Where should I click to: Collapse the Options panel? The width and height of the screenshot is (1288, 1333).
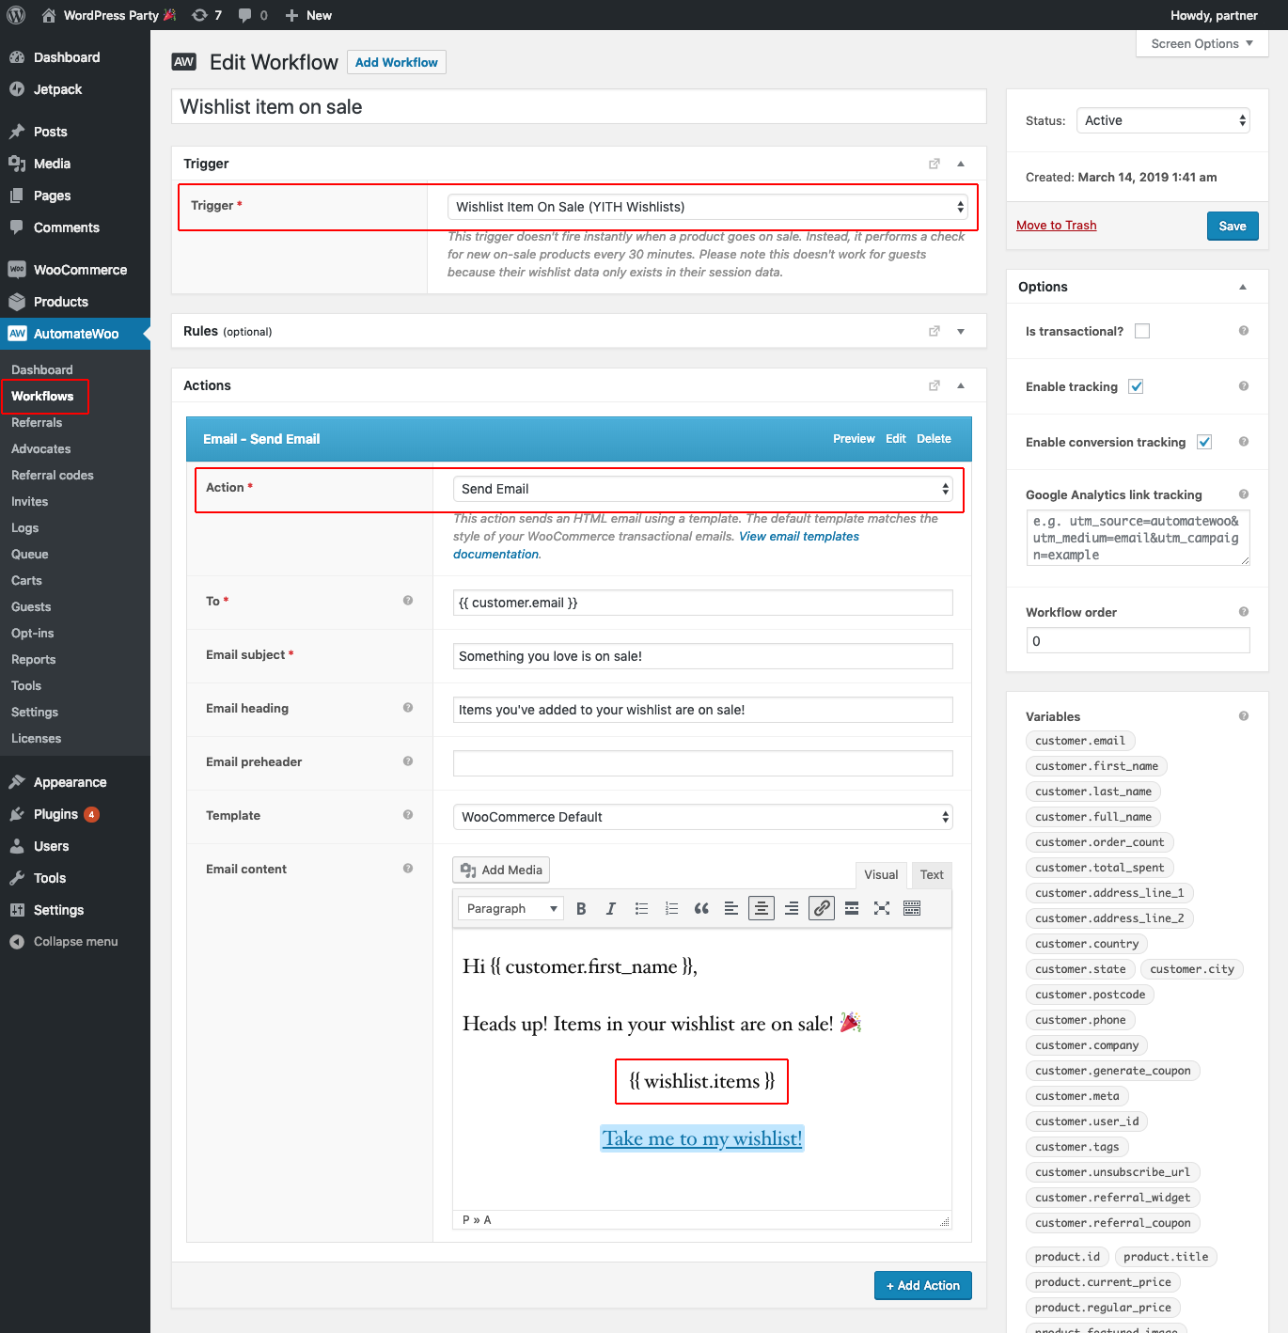(1243, 287)
